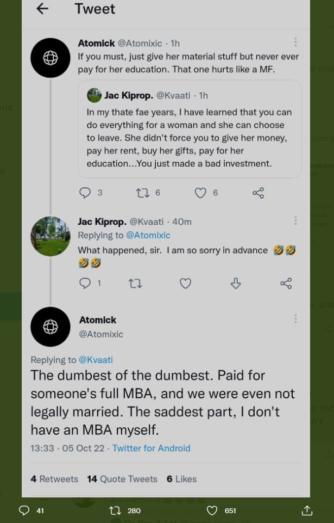Like Jac Kiprop's reply tweet

(185, 283)
